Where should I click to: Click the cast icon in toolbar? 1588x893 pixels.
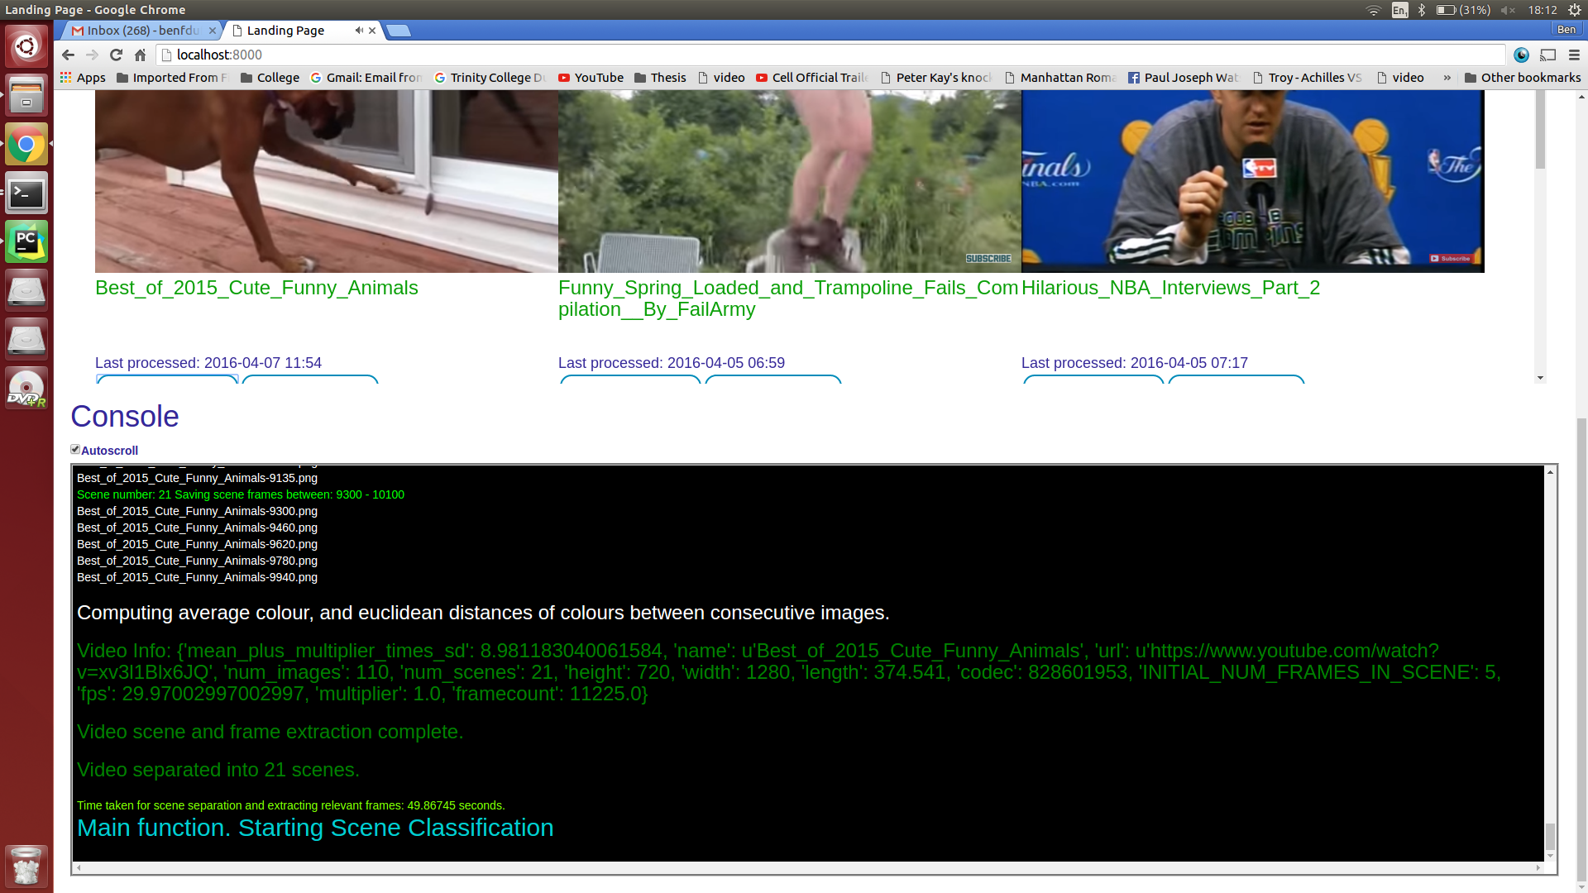point(1548,55)
